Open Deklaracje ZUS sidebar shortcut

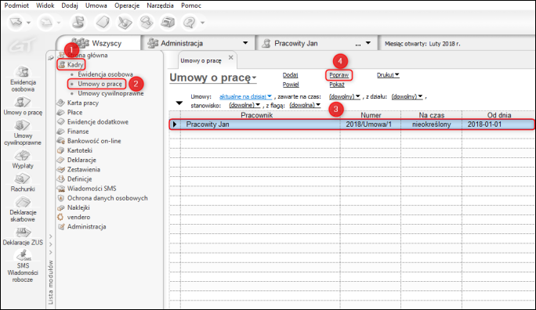(23, 236)
